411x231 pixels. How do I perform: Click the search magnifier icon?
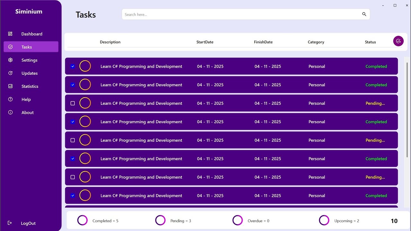click(x=364, y=14)
